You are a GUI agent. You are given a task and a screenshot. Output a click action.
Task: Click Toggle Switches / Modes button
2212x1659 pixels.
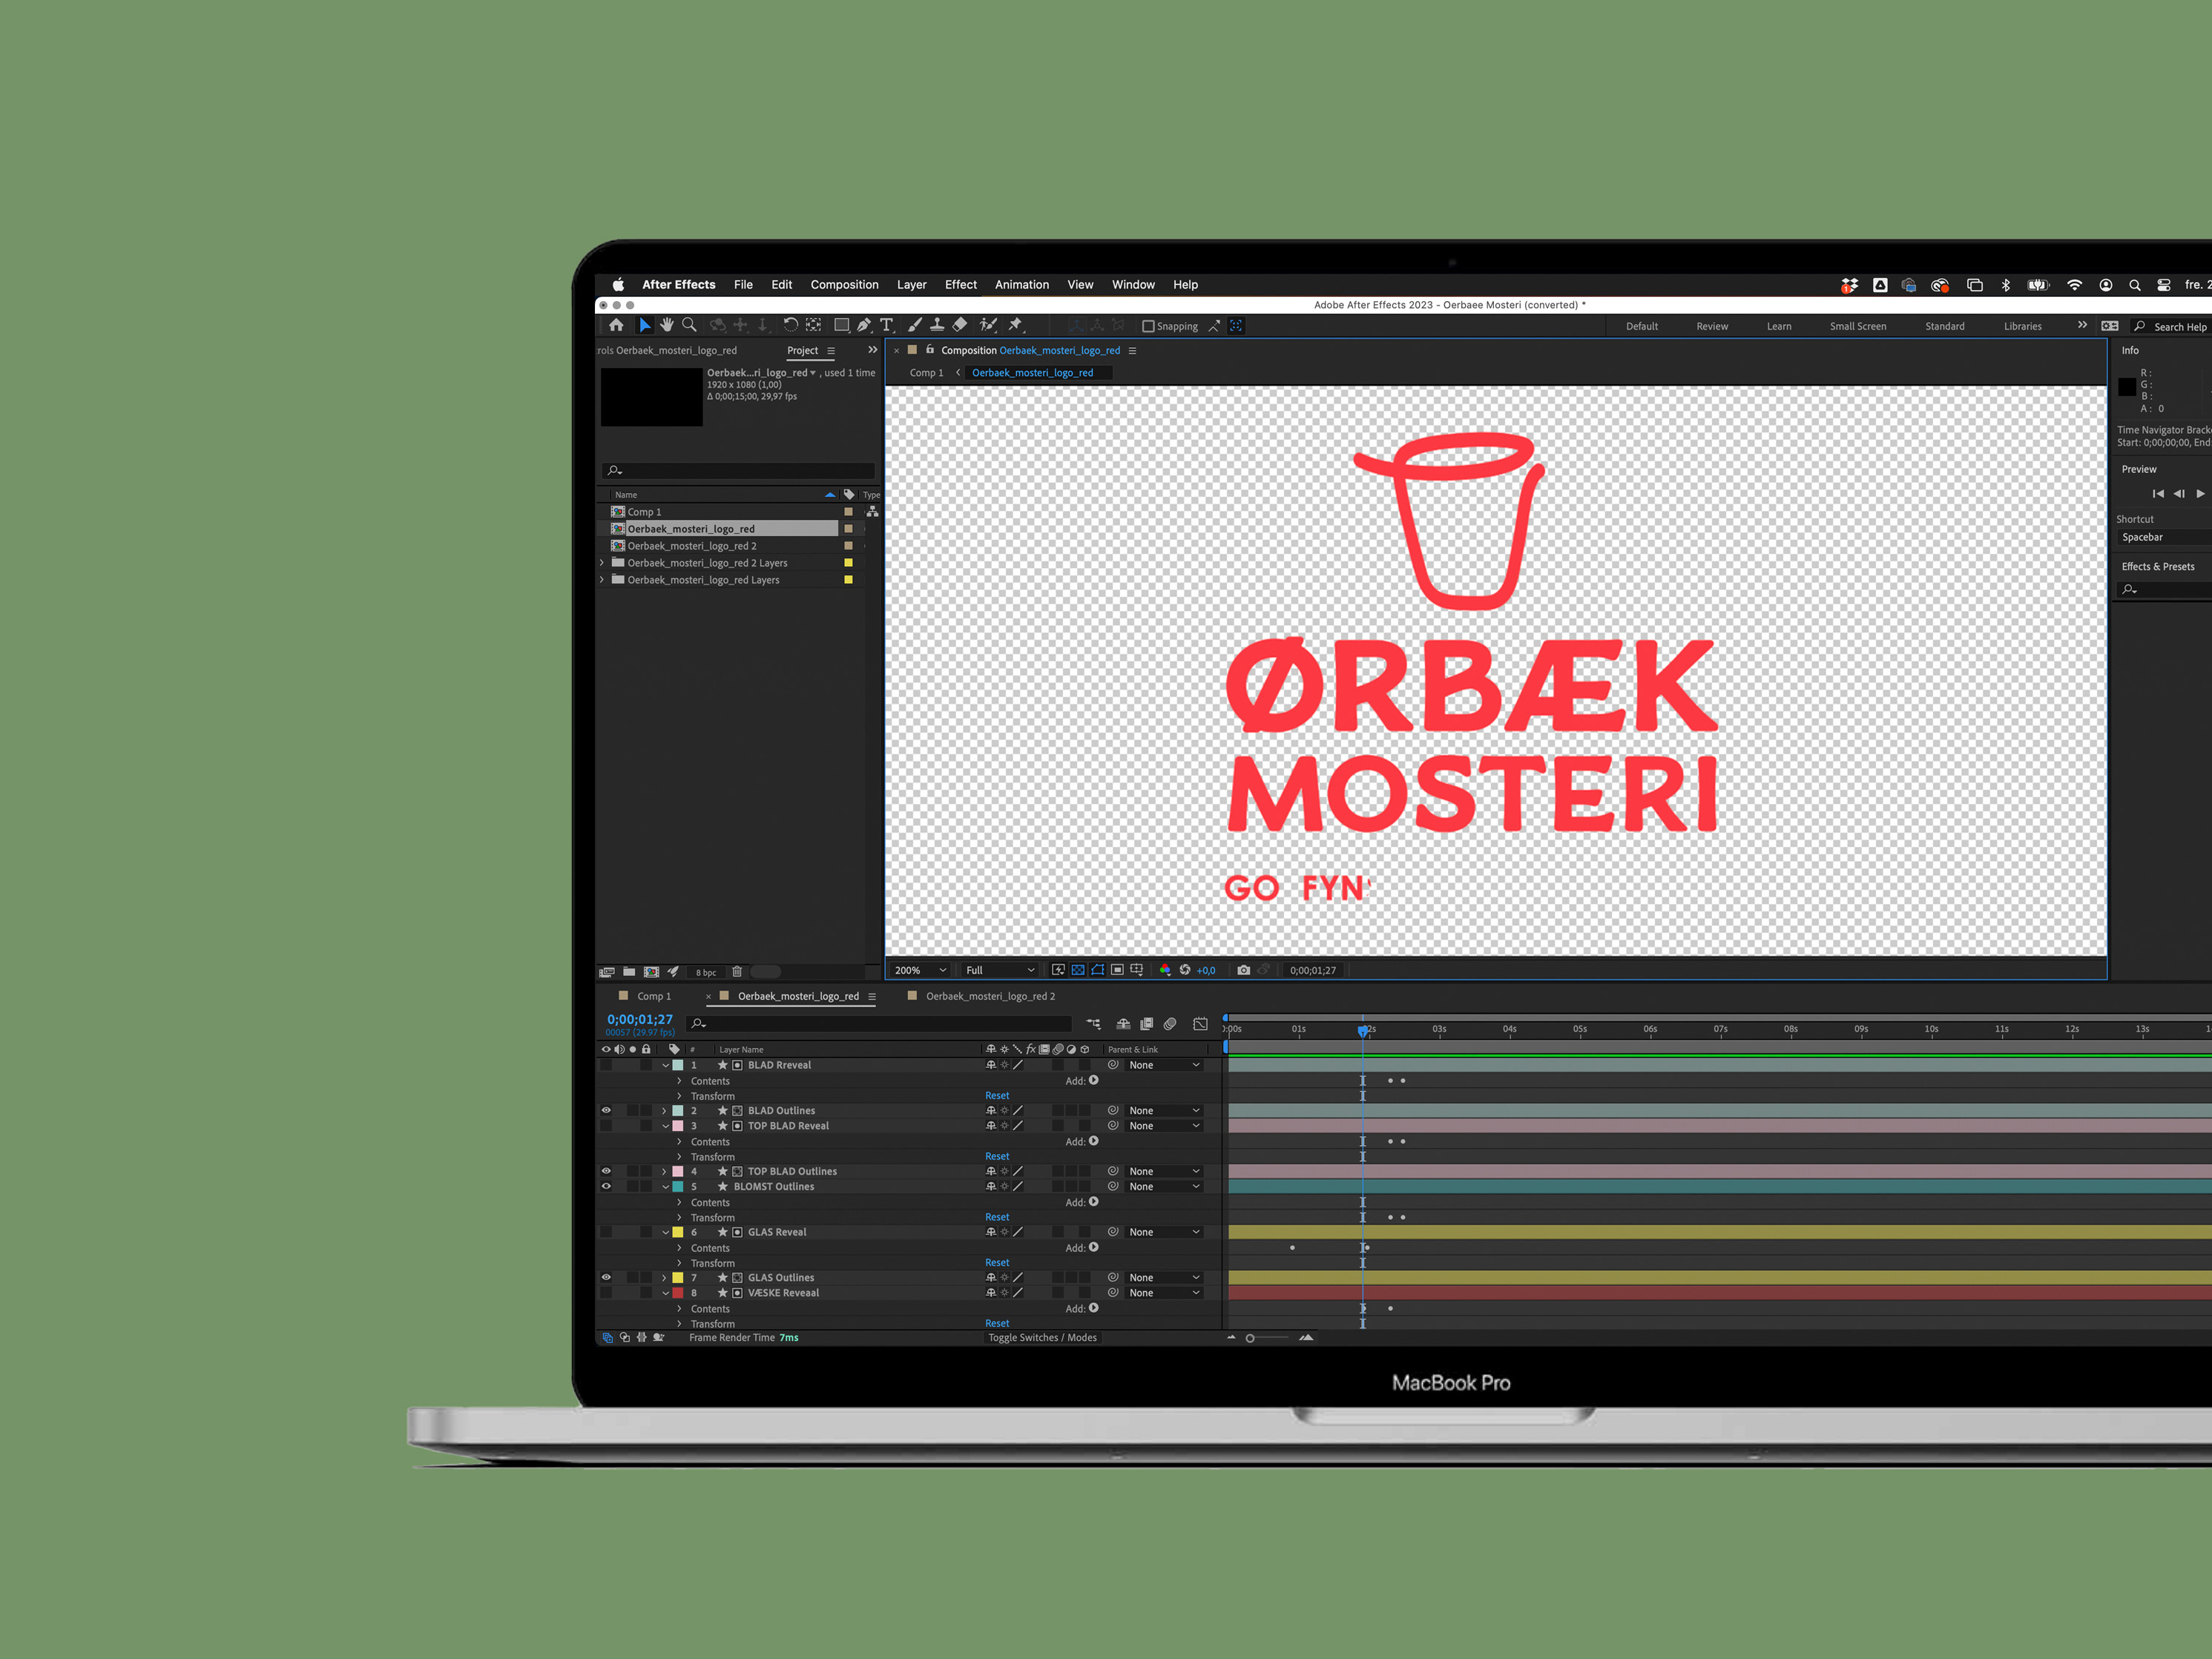[1042, 1338]
